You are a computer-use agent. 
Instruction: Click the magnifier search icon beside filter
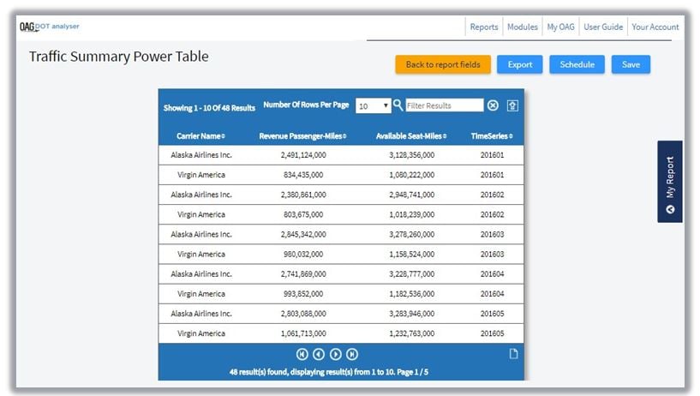point(398,105)
